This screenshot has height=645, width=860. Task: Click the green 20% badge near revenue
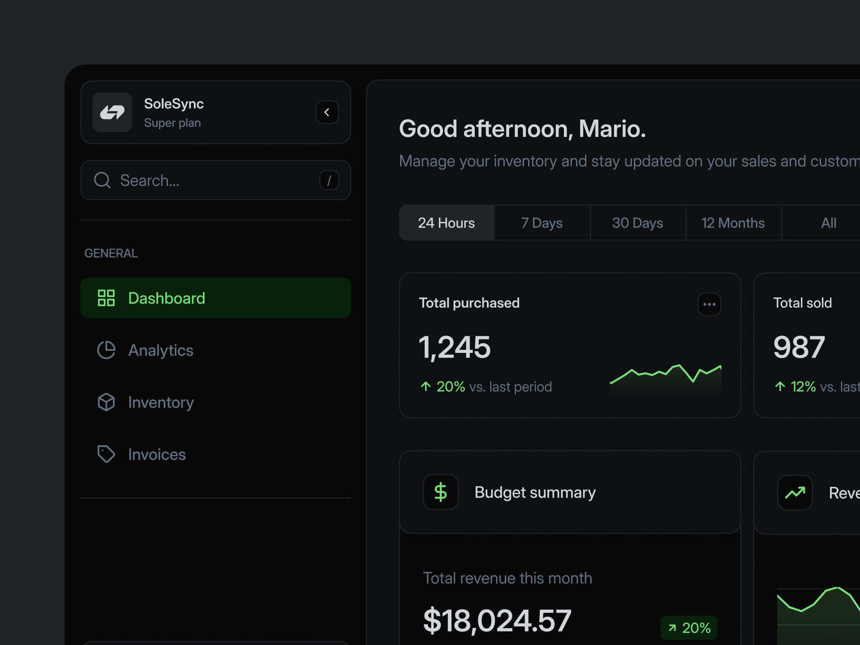688,628
